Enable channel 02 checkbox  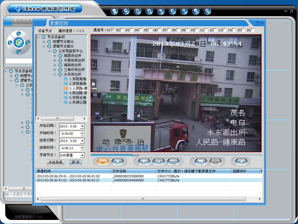[x=122, y=30]
